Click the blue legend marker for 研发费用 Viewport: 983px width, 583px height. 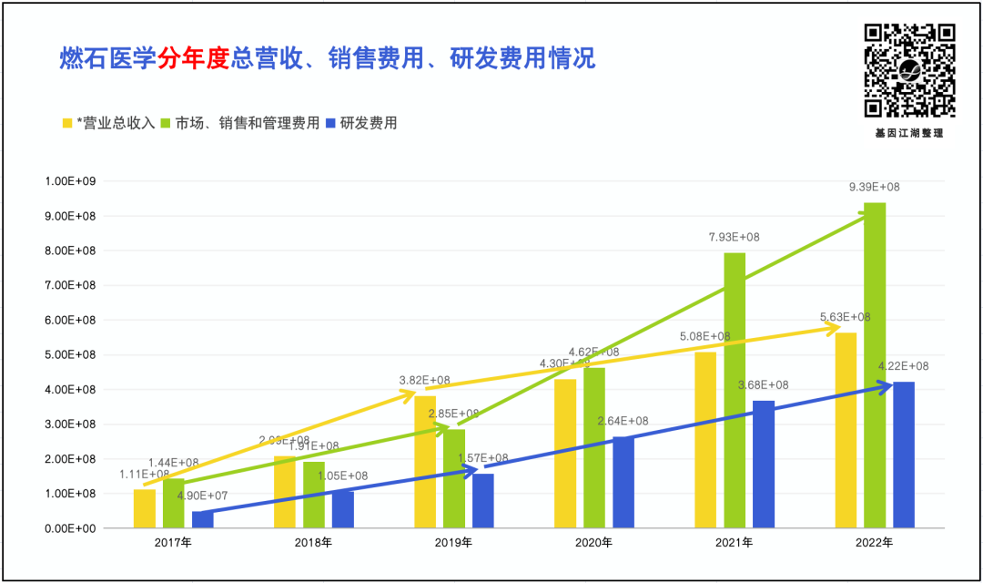click(330, 123)
